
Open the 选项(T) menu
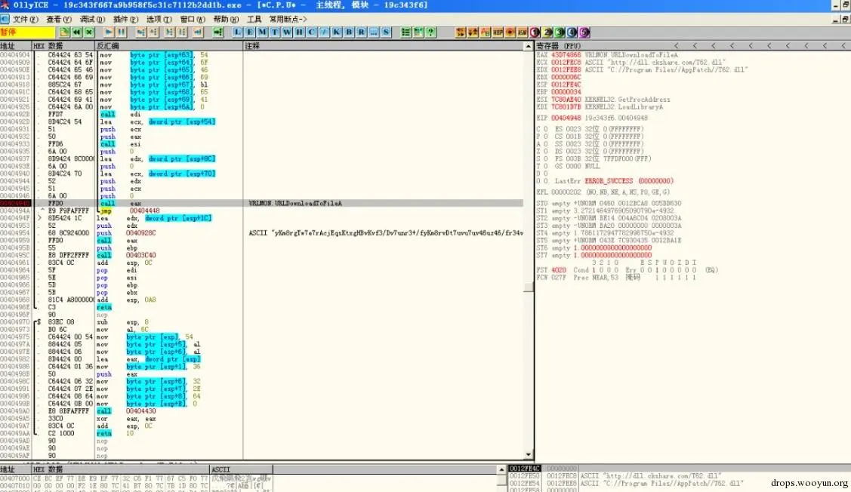159,19
